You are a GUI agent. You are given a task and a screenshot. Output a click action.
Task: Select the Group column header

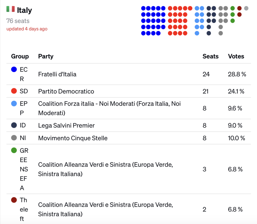coord(20,56)
